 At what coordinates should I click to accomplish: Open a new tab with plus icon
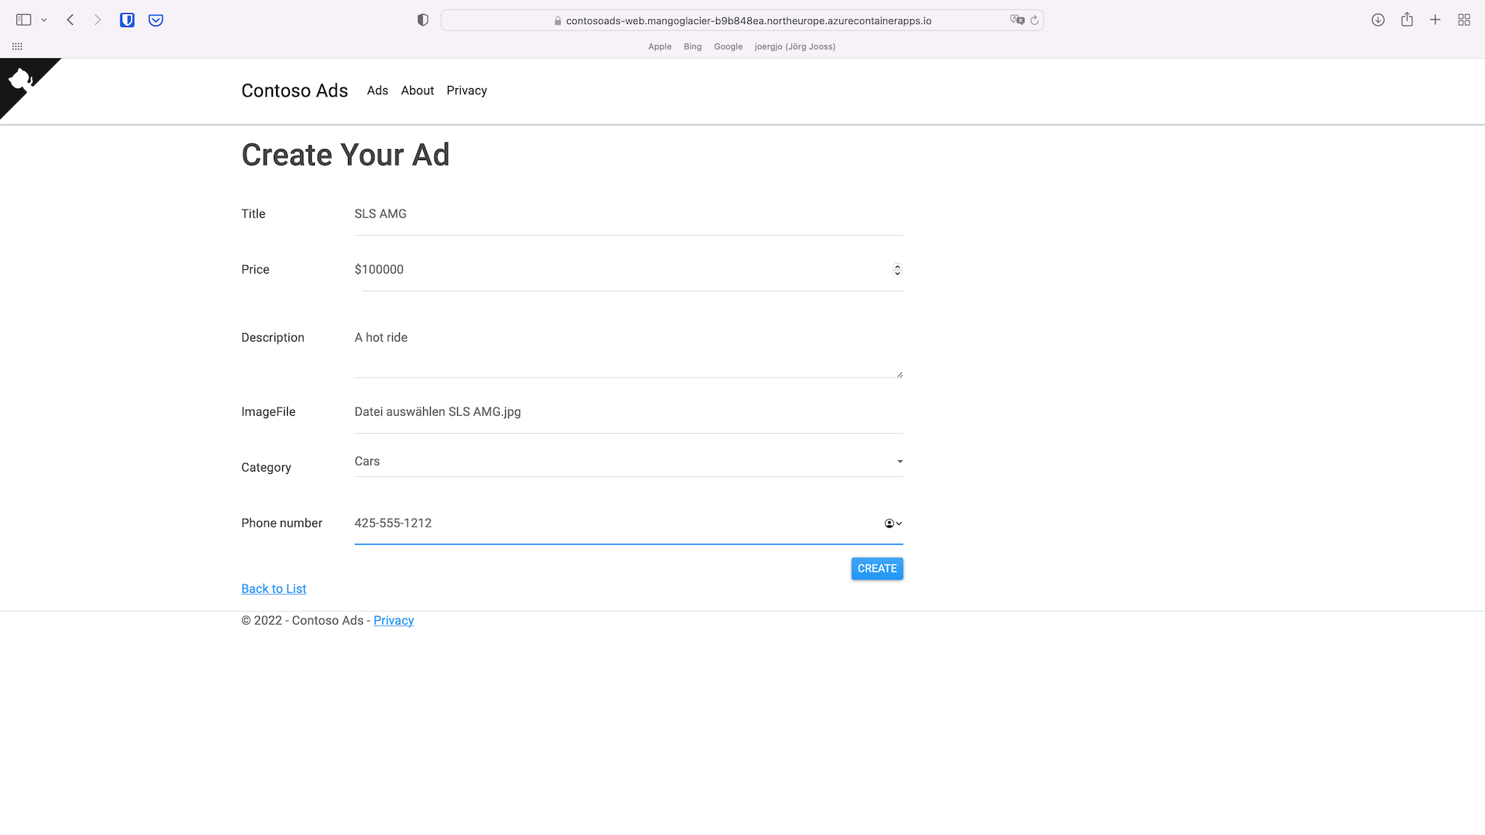click(x=1435, y=20)
